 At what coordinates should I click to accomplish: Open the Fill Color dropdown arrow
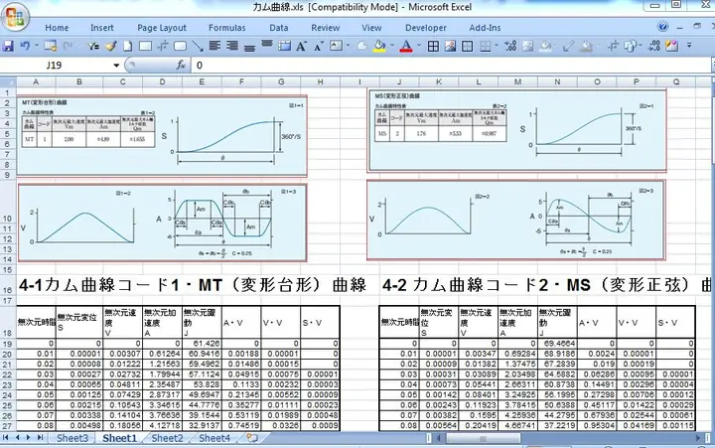(392, 46)
